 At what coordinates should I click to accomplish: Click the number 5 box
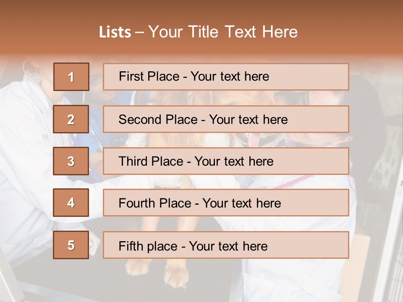pos(71,245)
